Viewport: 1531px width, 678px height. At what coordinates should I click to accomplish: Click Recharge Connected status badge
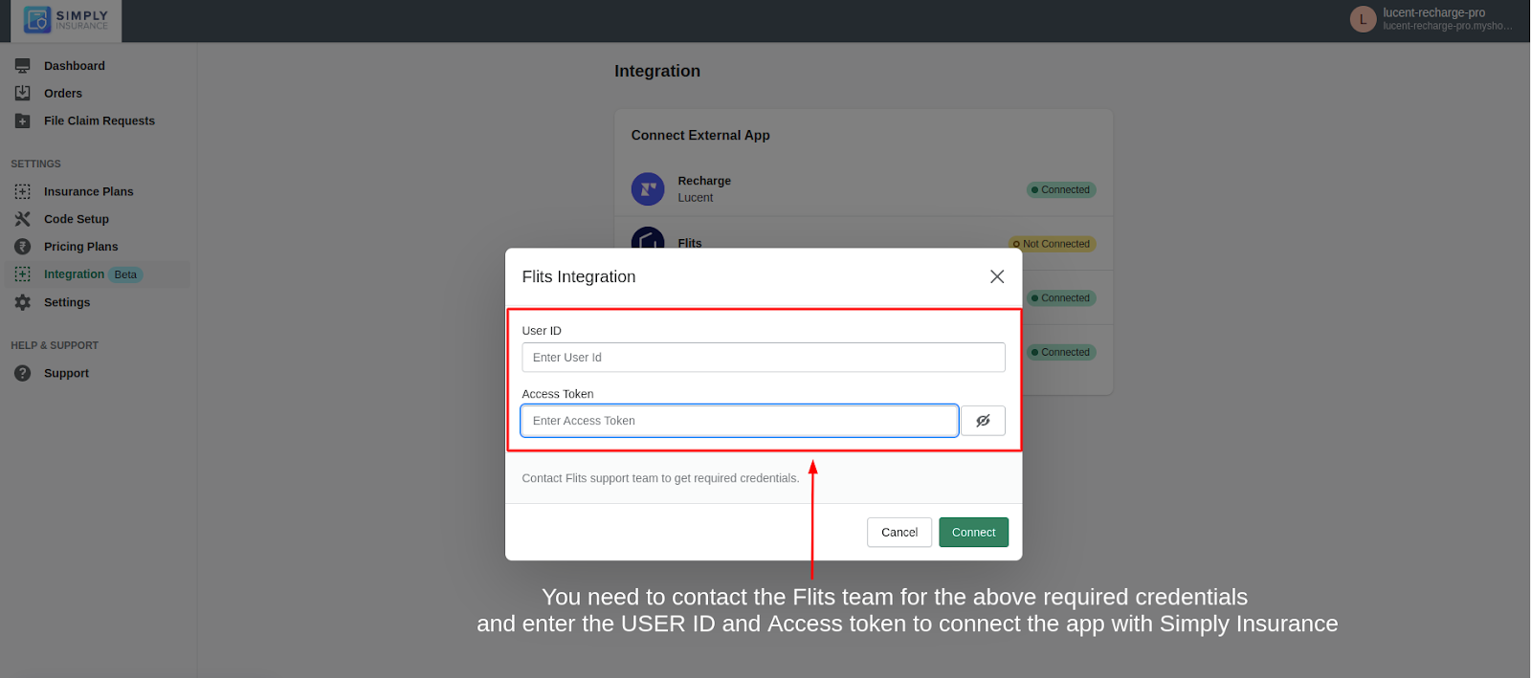(1061, 190)
